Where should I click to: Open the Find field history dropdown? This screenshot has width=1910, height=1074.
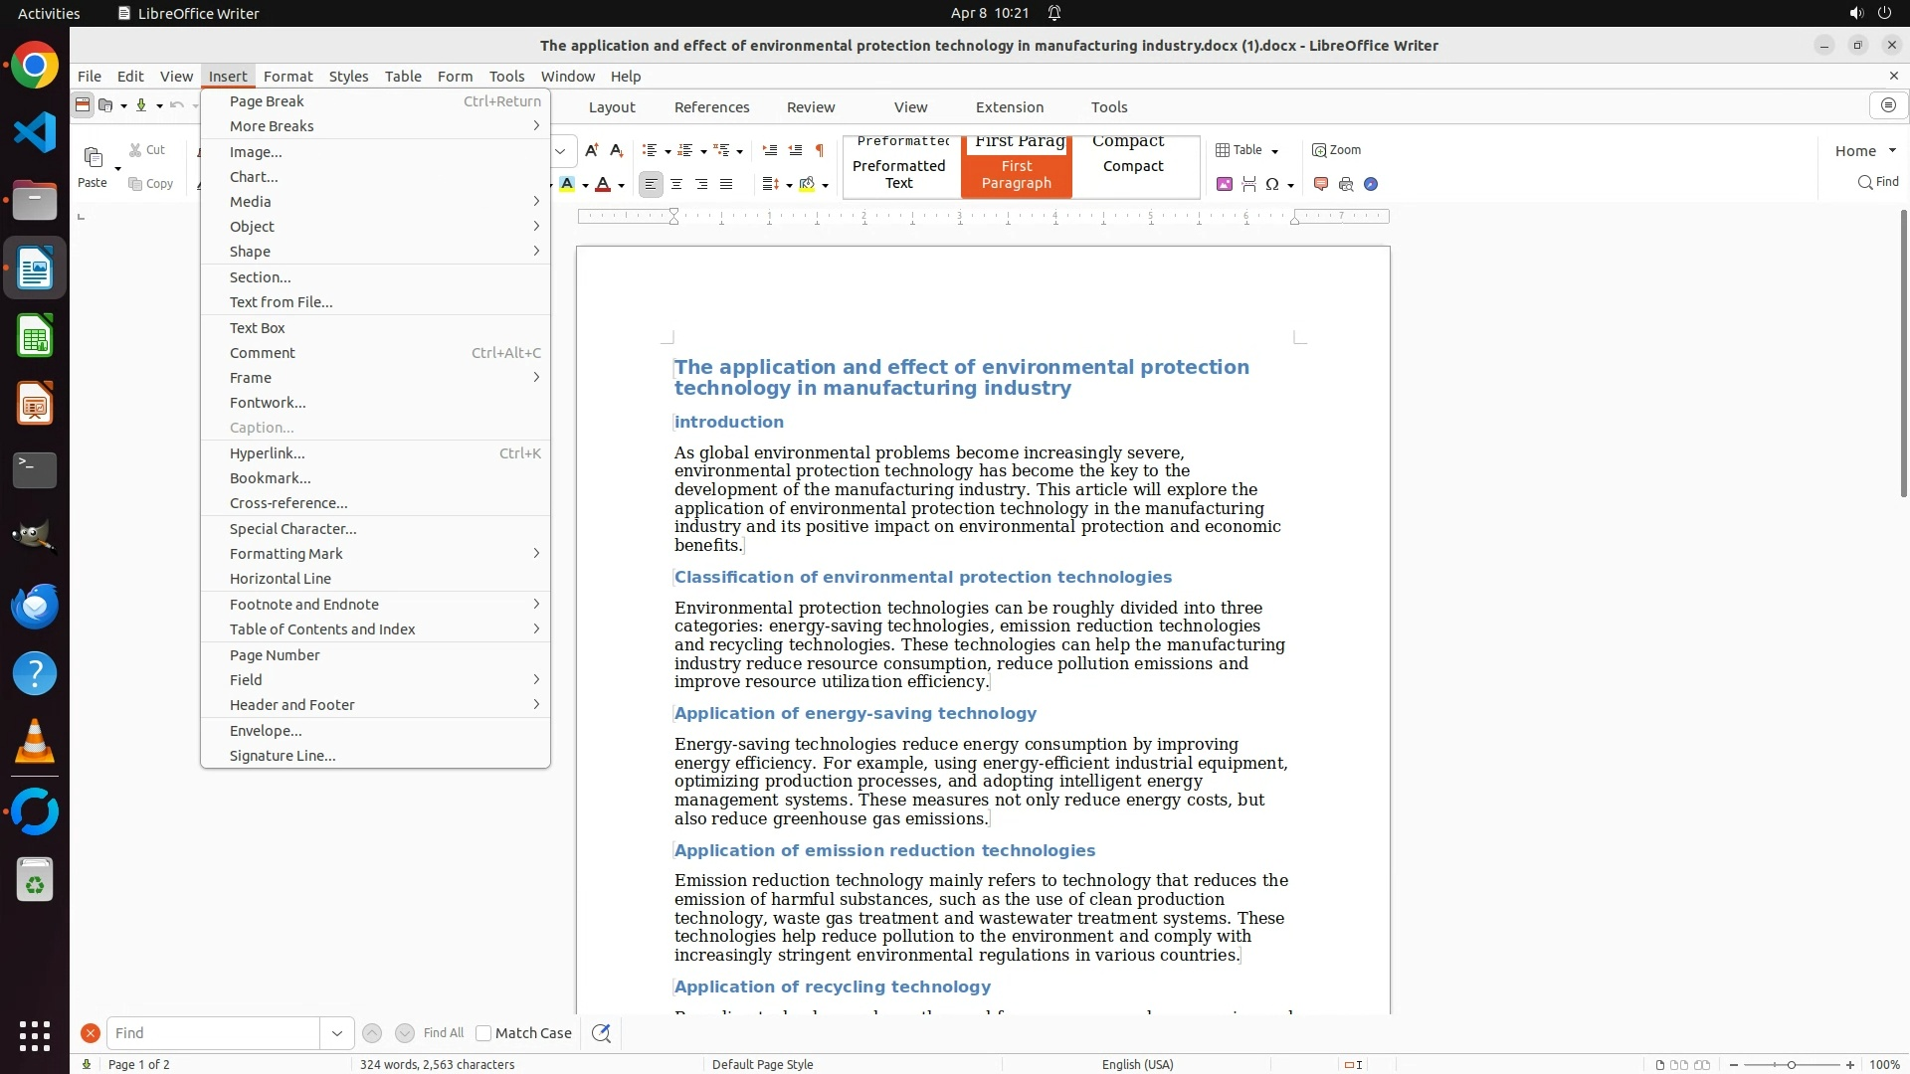(336, 1033)
